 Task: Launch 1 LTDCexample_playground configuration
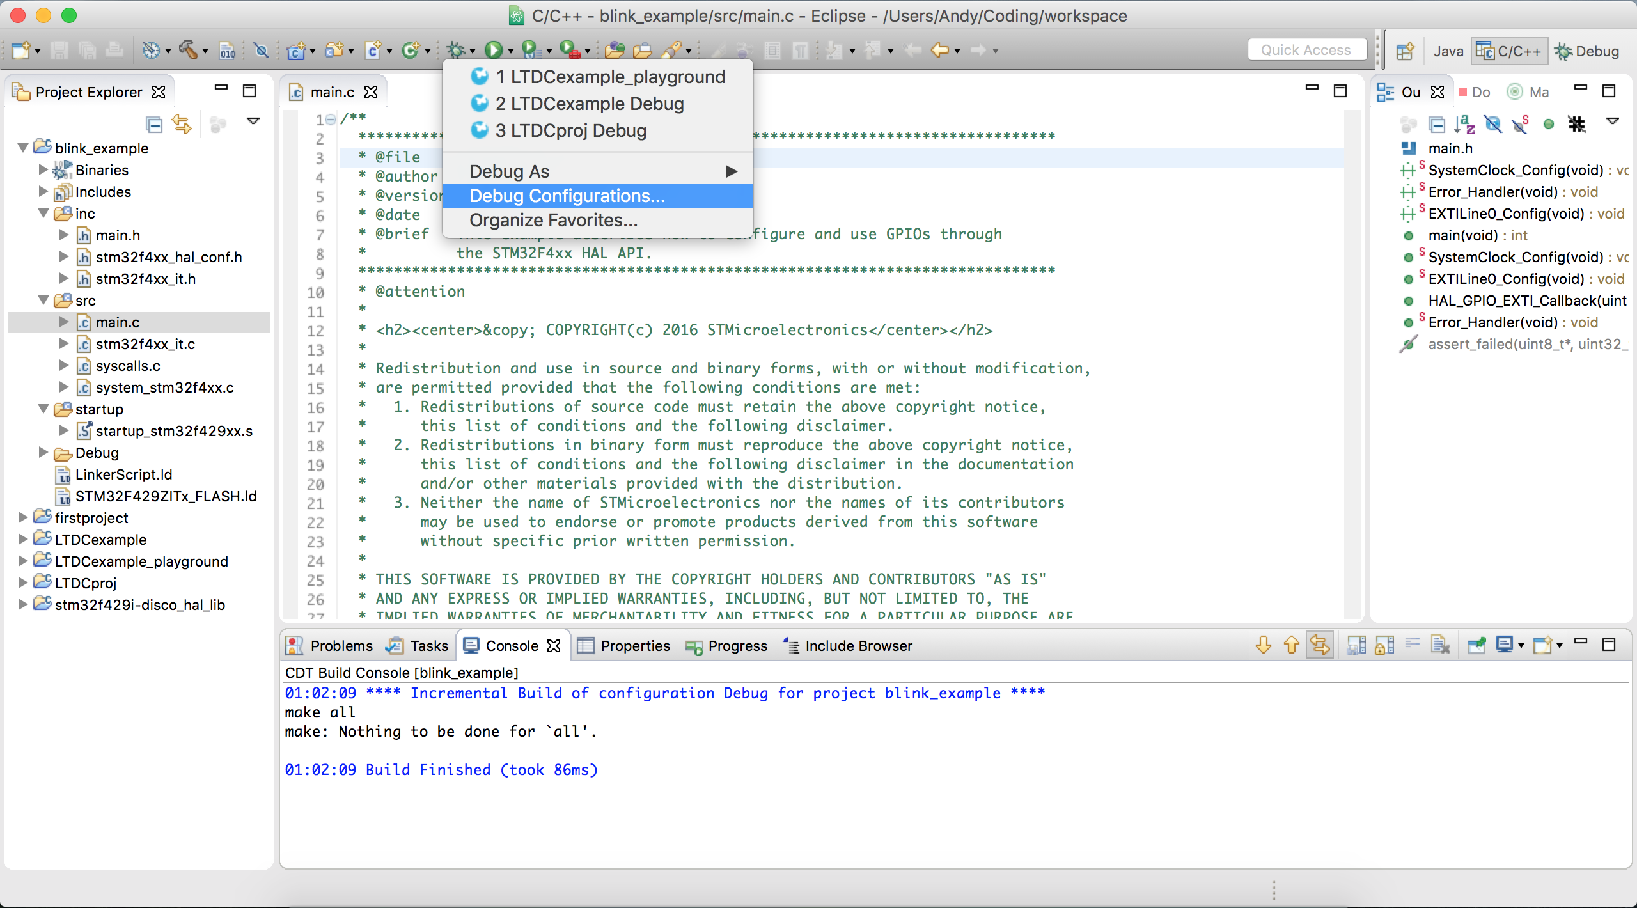(597, 77)
